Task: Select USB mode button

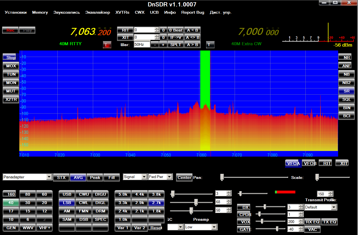Action: (67, 195)
